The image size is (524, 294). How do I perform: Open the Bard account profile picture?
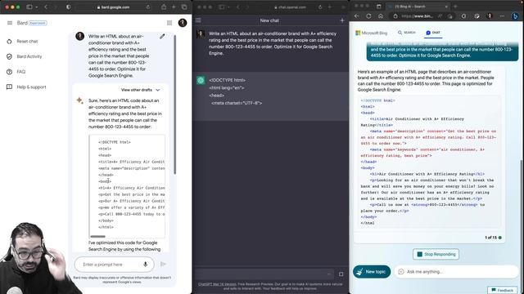coord(183,23)
